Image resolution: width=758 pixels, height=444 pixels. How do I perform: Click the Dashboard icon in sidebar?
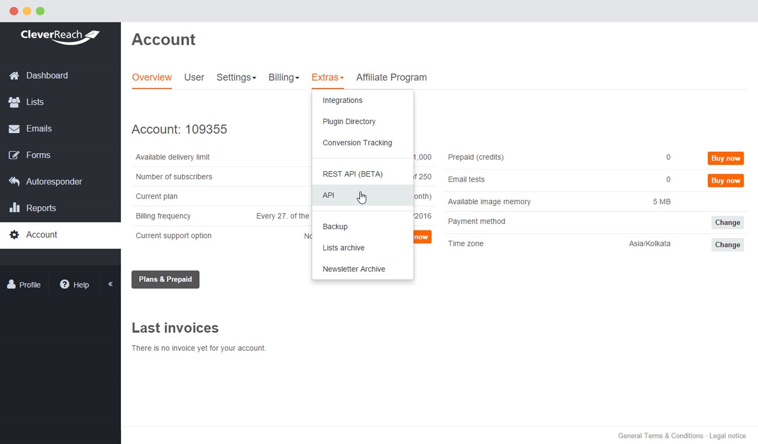tap(14, 75)
